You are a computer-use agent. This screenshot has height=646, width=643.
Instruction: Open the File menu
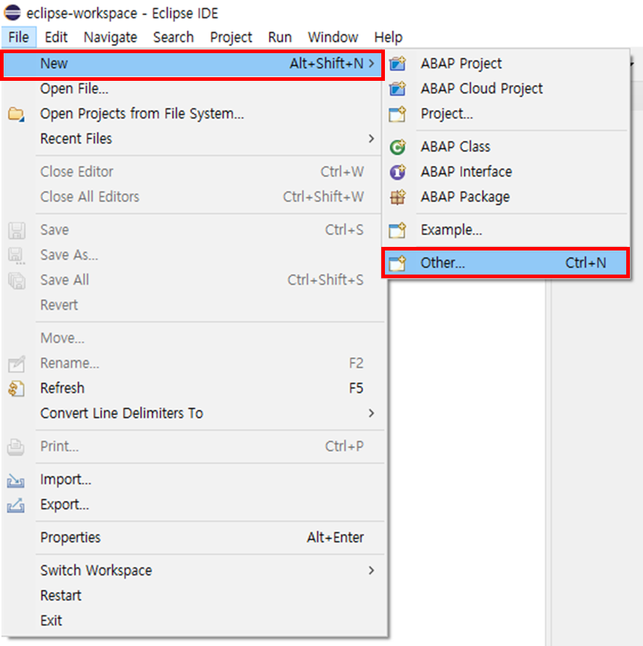(18, 37)
